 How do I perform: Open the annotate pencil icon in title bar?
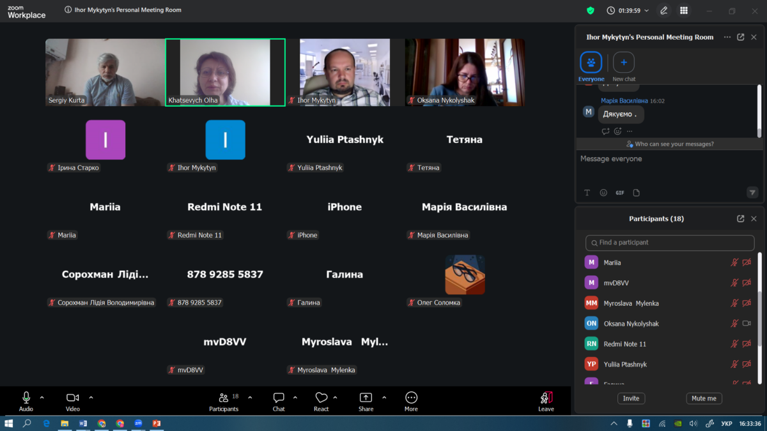click(x=664, y=10)
